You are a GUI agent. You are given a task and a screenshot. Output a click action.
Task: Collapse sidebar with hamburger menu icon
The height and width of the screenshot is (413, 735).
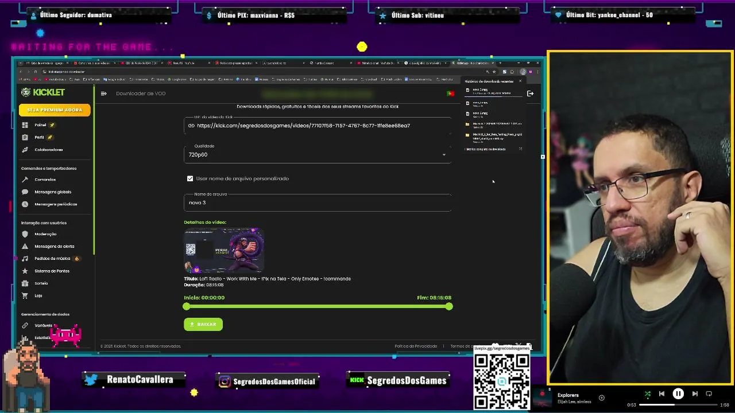point(103,93)
